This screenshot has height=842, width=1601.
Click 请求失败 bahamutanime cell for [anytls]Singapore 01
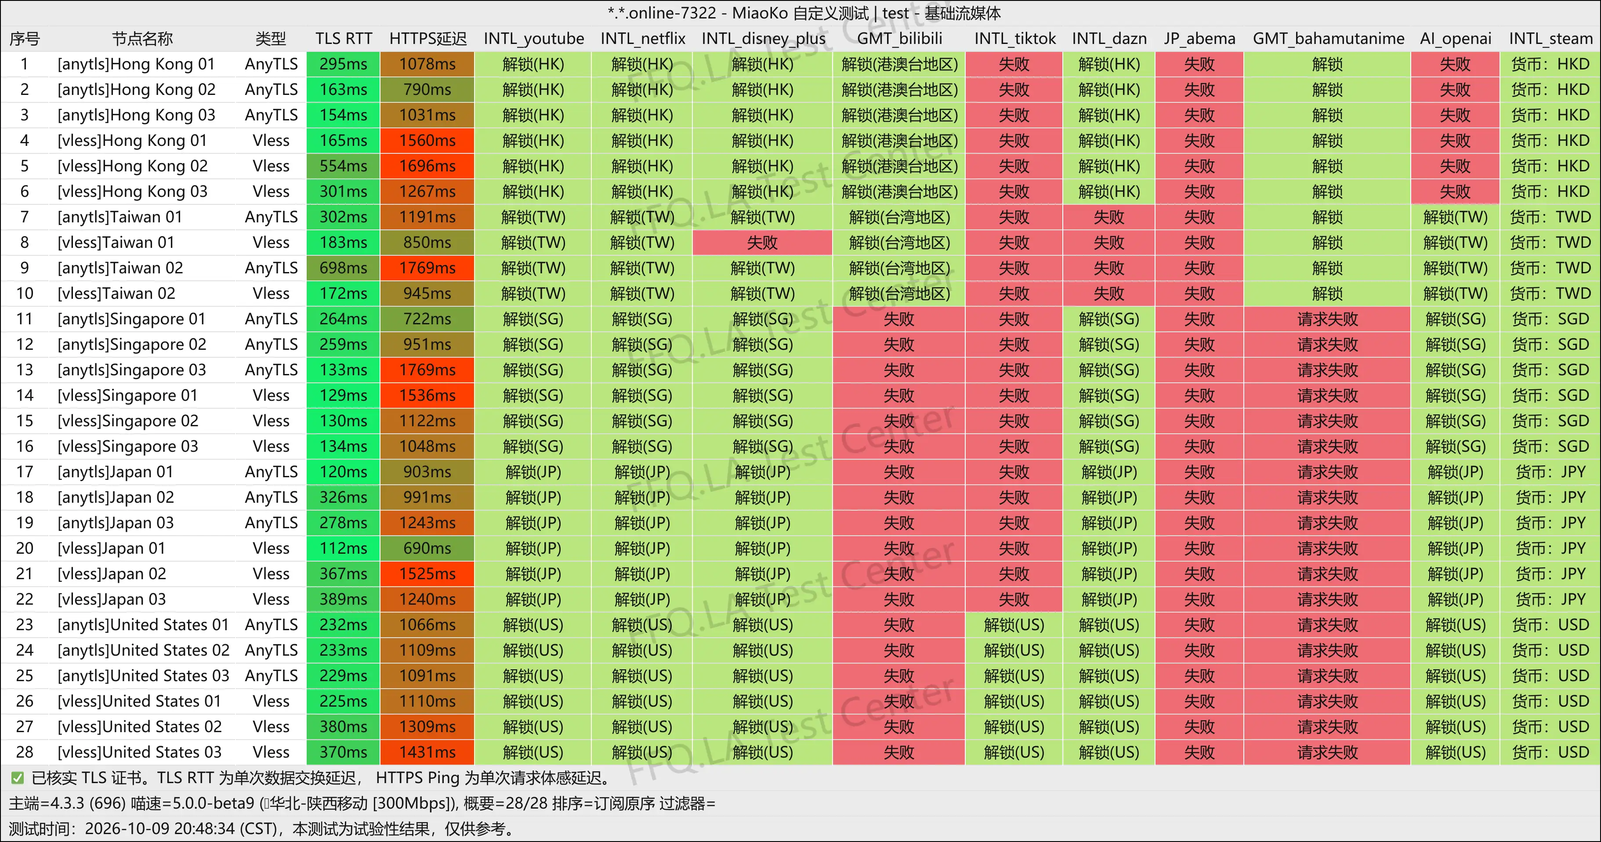coord(1328,319)
